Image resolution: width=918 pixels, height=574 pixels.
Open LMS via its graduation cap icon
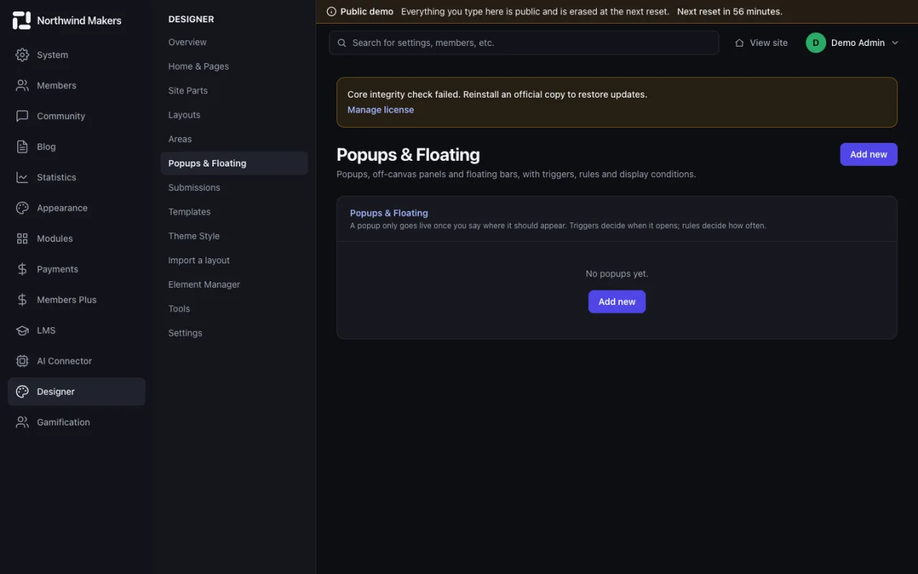pyautogui.click(x=22, y=330)
